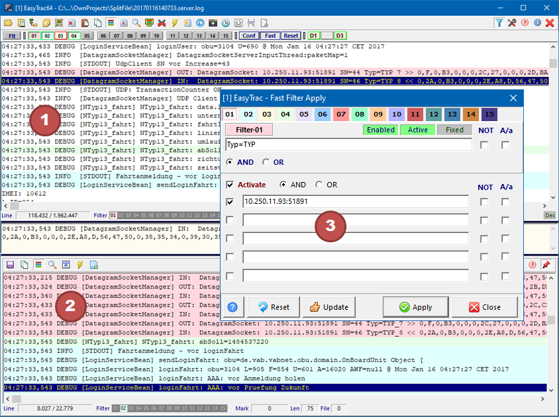The height and width of the screenshot is (417, 559).
Task: Click the large red X icon in top toolbar
Action: coord(550,23)
